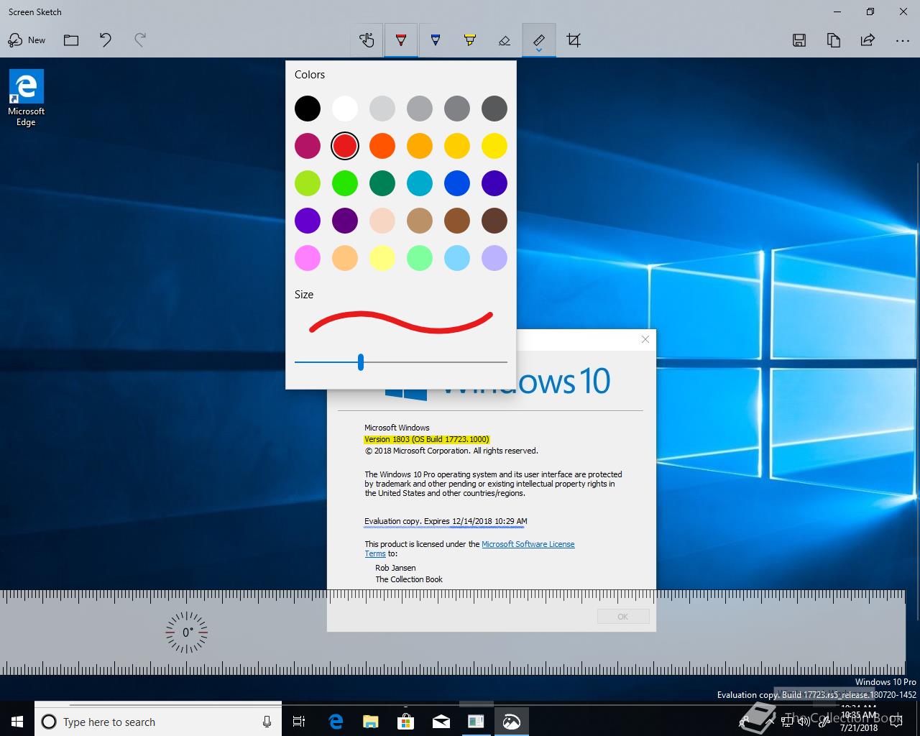Open a file with the folder icon

[x=71, y=40]
